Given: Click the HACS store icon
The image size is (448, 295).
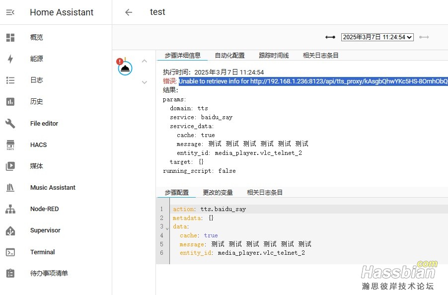Looking at the screenshot, I should pyautogui.click(x=10, y=145).
